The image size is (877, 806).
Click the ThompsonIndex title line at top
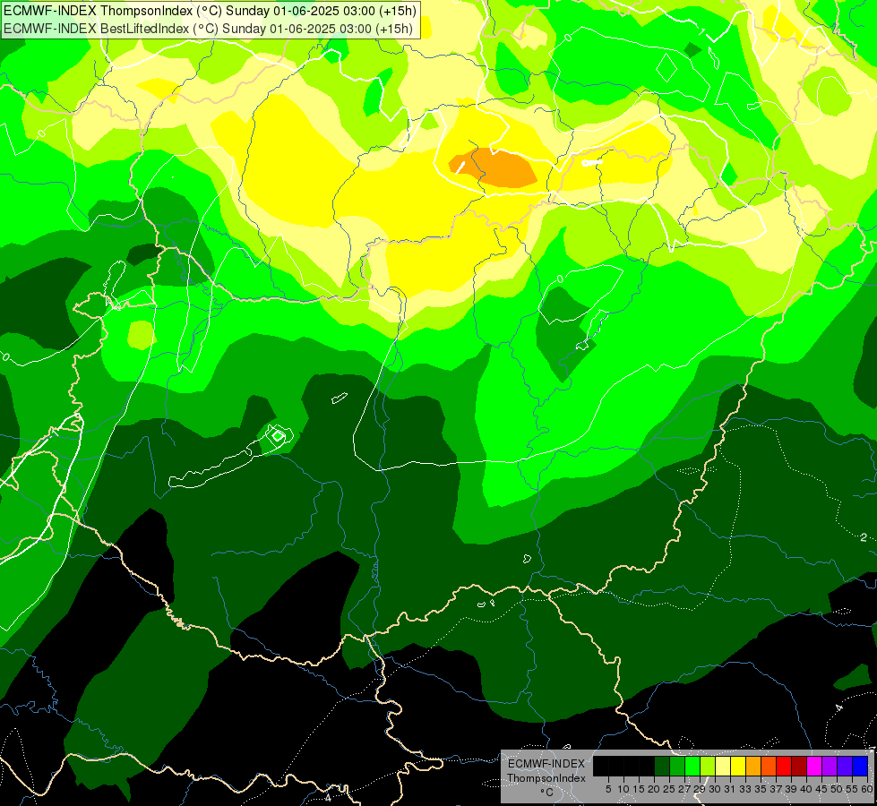pos(211,10)
